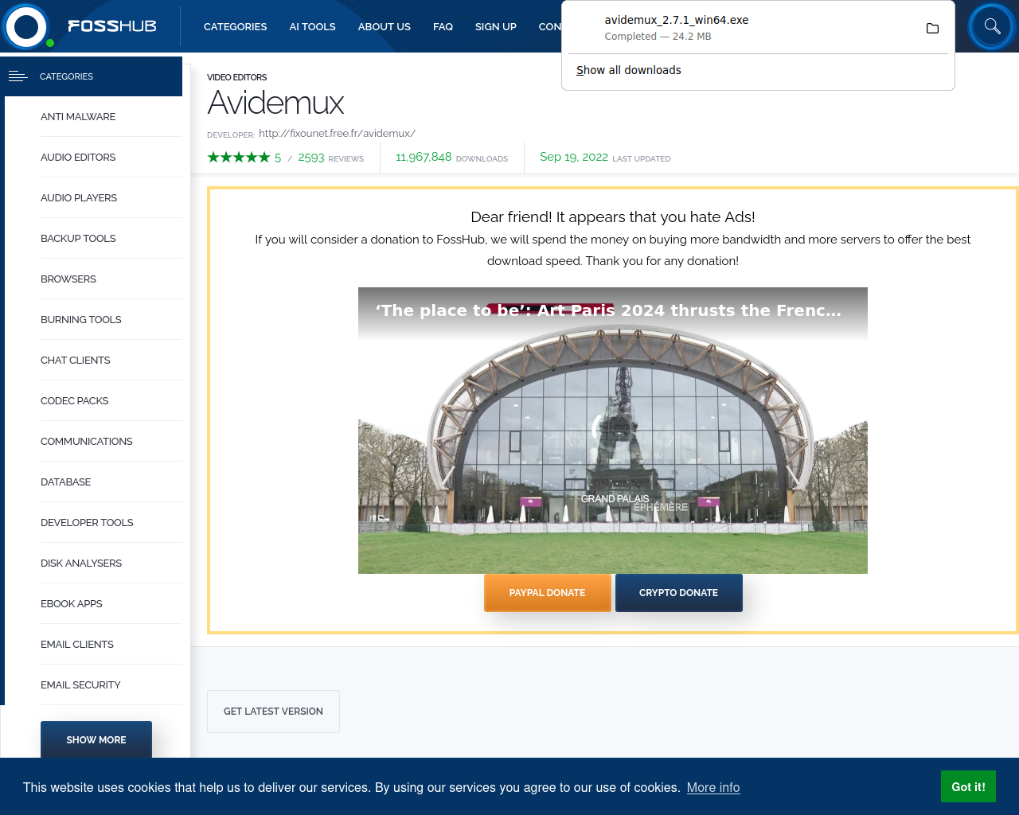The width and height of the screenshot is (1019, 815).
Task: Open the FAQ page
Action: click(443, 26)
